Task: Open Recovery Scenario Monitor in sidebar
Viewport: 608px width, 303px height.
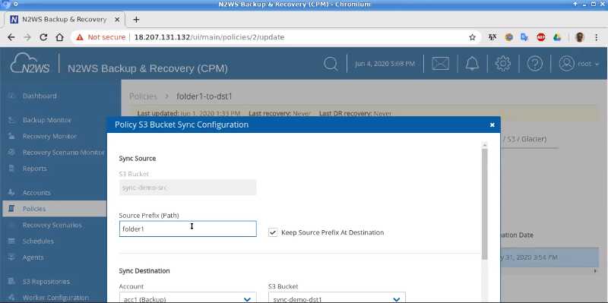Action: pyautogui.click(x=63, y=153)
